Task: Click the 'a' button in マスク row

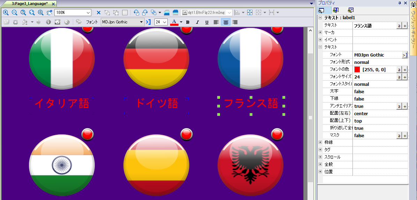Action: click(399, 135)
